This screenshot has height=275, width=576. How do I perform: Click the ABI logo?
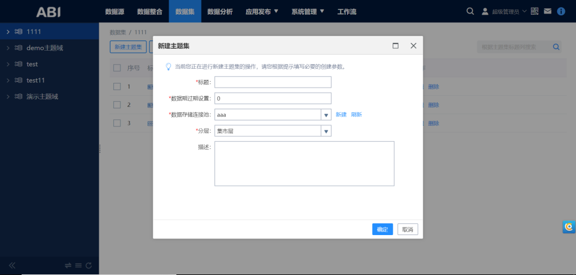[48, 11]
